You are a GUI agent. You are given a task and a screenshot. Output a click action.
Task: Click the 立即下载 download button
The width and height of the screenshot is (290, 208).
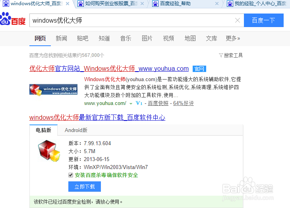pyautogui.click(x=85, y=187)
